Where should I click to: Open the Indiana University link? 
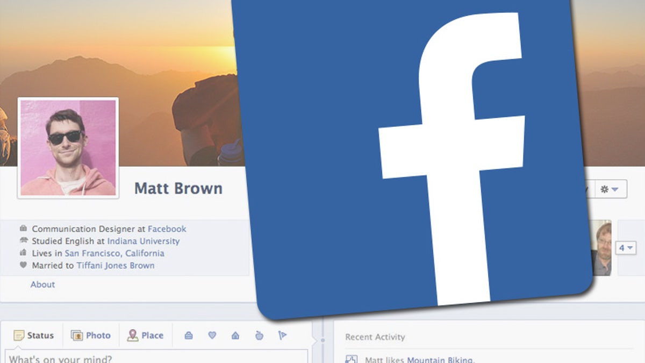(x=144, y=241)
